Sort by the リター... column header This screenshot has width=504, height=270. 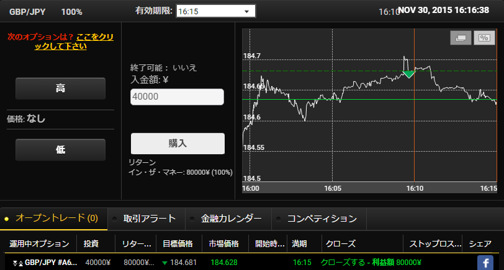coord(137,244)
